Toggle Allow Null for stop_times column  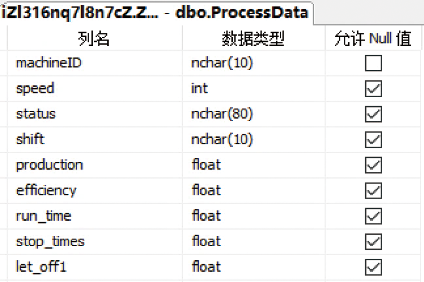tap(373, 241)
